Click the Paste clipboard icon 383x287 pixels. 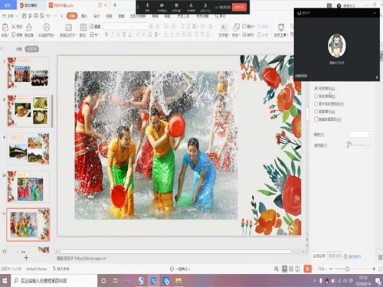5,27
